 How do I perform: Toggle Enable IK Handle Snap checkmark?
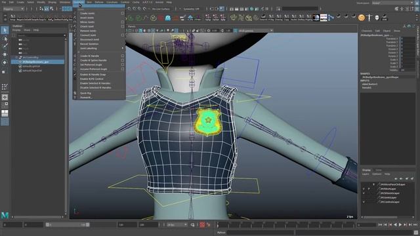75,74
